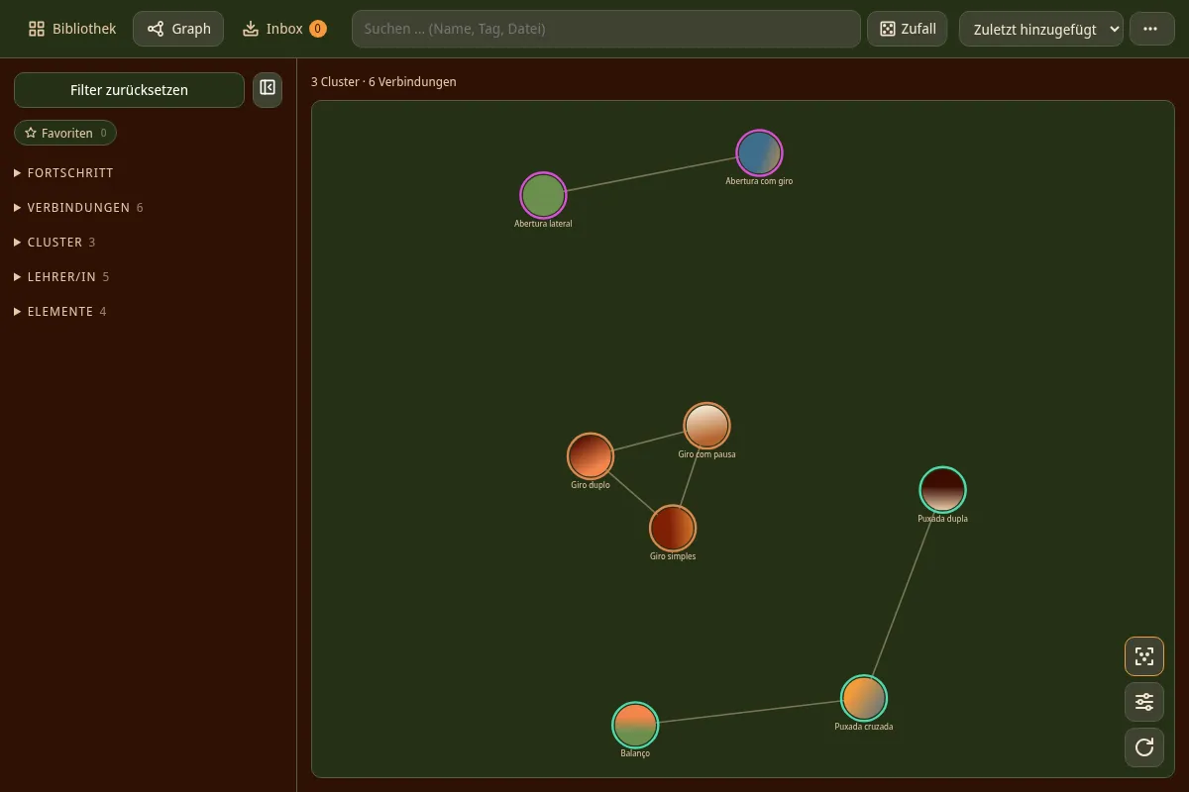This screenshot has height=792, width=1189.
Task: Refresh the graph layout
Action: point(1144,747)
